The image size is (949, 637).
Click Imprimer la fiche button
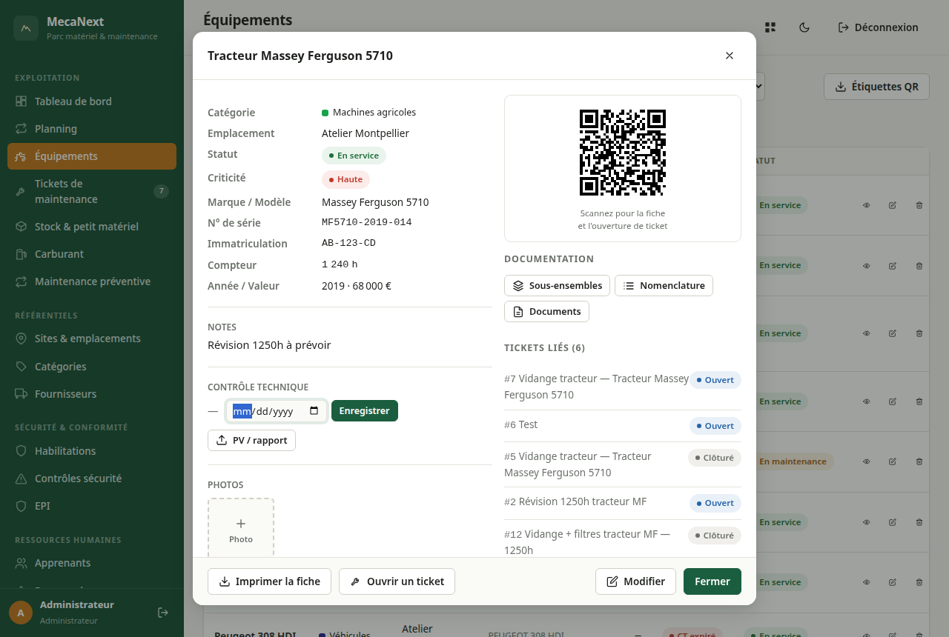pos(270,581)
